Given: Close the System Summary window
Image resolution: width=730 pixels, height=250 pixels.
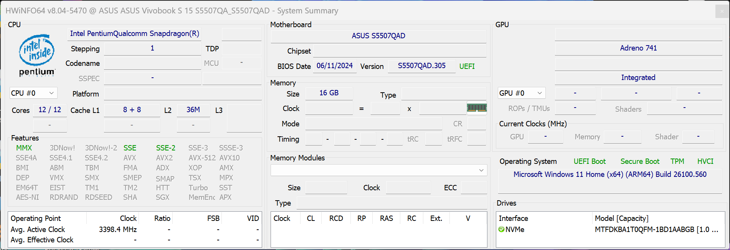Looking at the screenshot, I should tap(722, 11).
